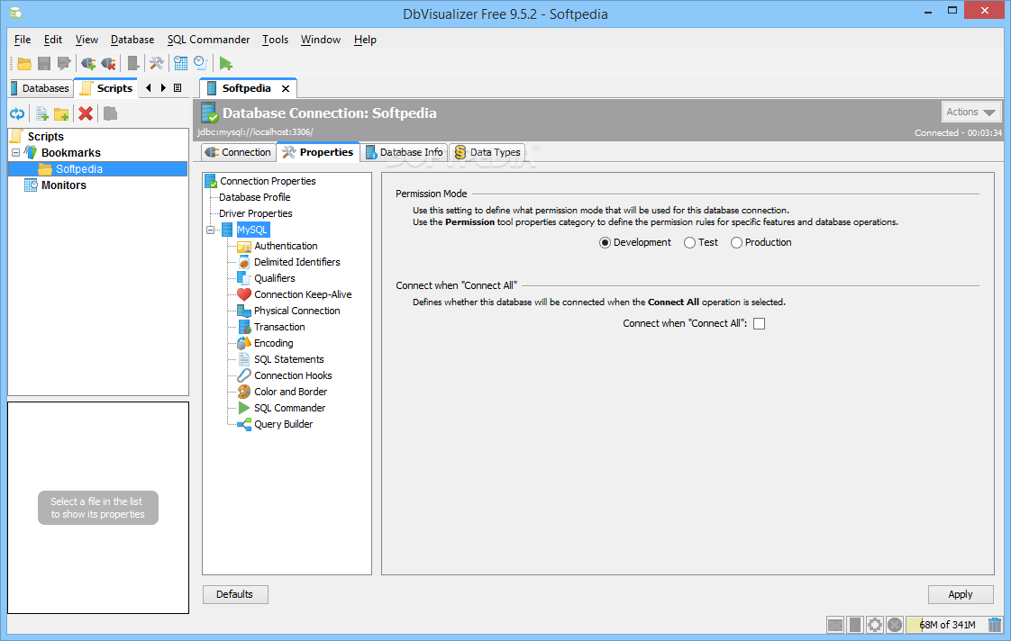Open the SQL Commander menu

[208, 40]
